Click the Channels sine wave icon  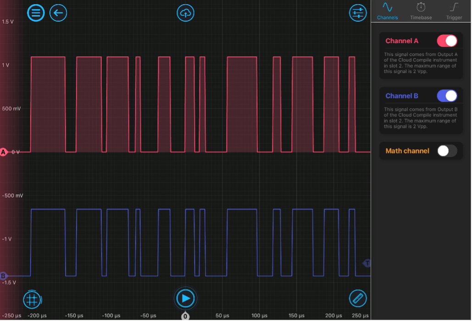388,7
